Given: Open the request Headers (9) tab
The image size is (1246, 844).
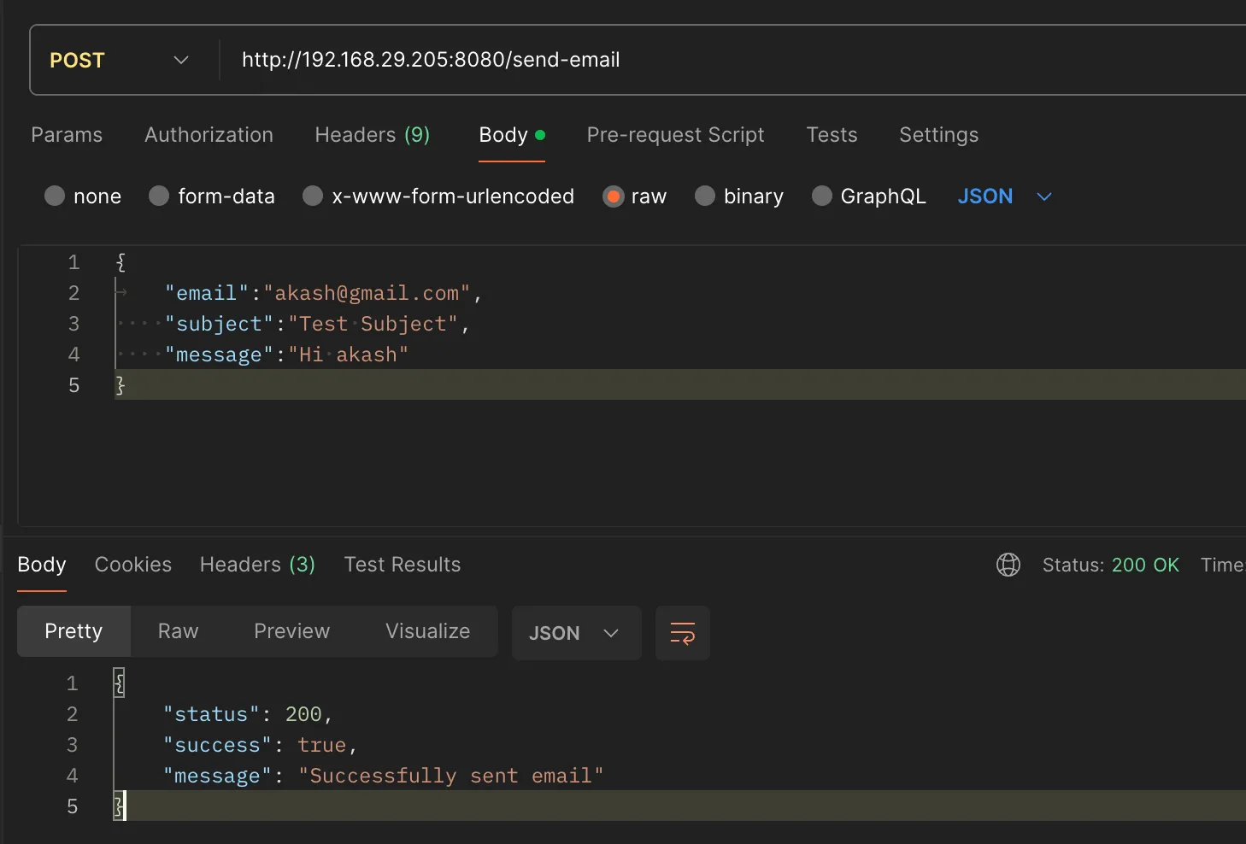Looking at the screenshot, I should coord(372,135).
